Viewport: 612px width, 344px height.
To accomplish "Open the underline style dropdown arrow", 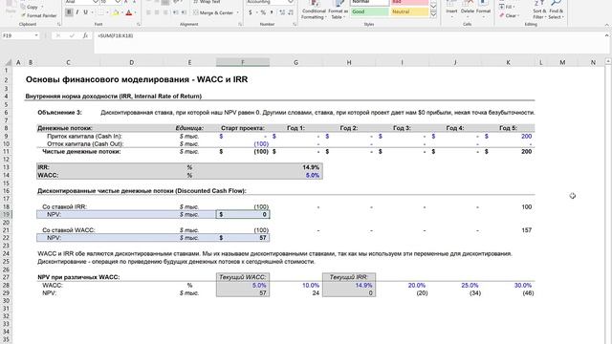I will click(x=92, y=12).
